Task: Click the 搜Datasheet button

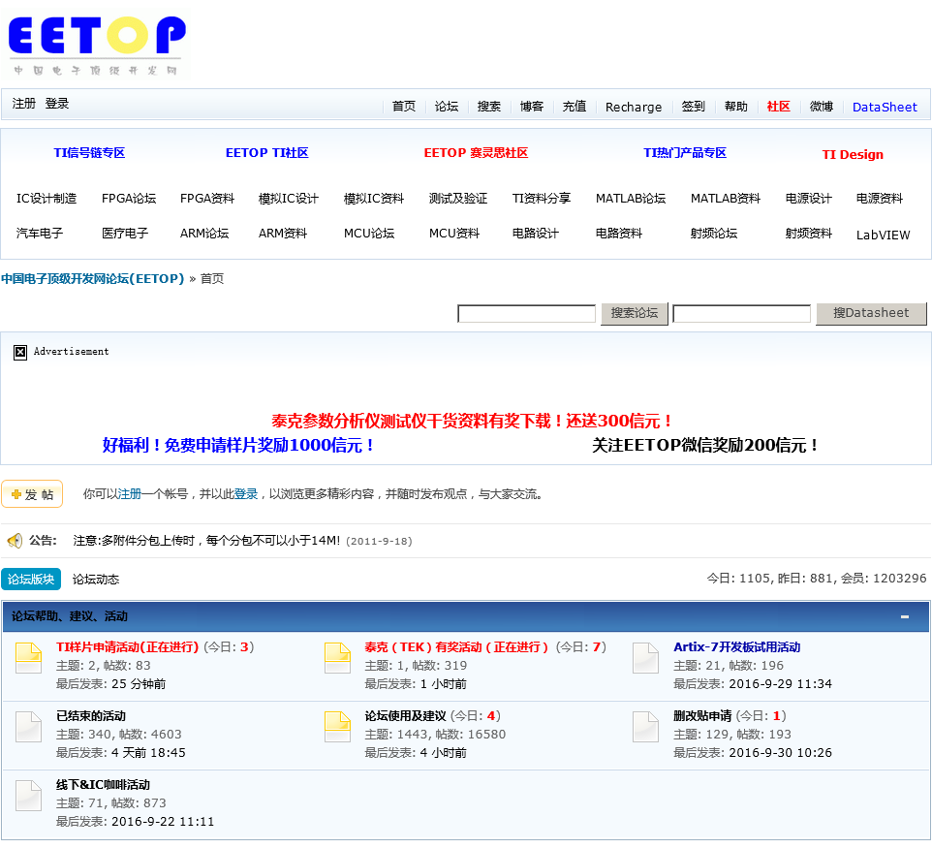Action: [871, 313]
